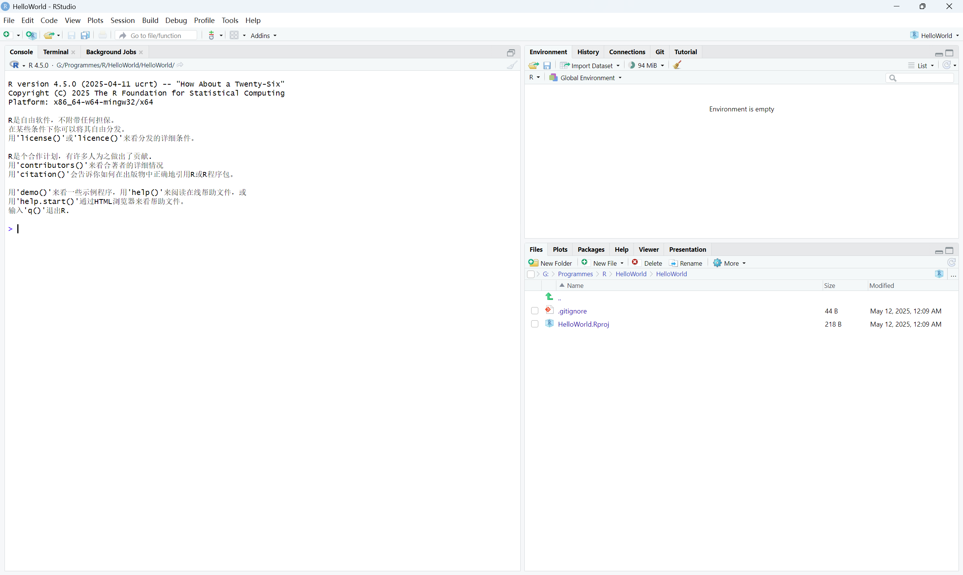Click the R language icon in console header

coord(14,65)
